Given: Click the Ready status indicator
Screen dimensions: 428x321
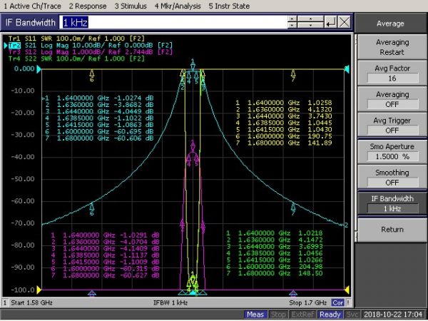Looking at the screenshot, I should 330,315.
